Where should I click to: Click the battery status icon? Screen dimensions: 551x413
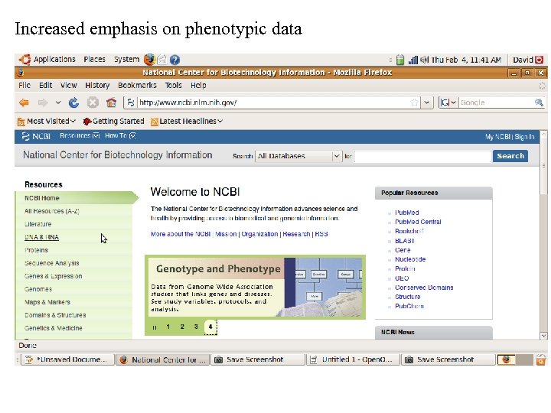pyautogui.click(x=400, y=60)
